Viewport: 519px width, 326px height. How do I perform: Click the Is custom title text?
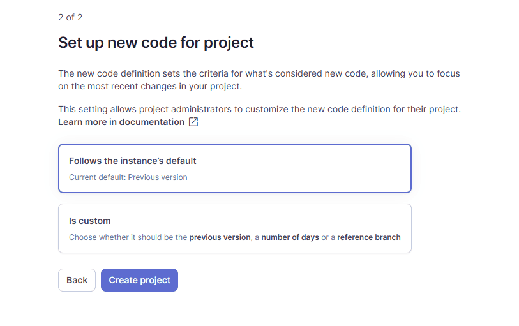tap(89, 221)
